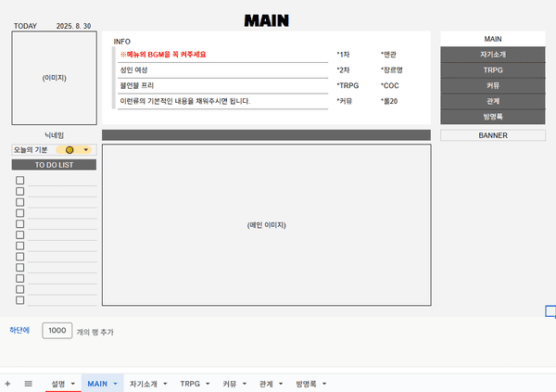Screen dimensions: 556x392
Task: Click the TRPG button in right menu
Action: pos(492,70)
